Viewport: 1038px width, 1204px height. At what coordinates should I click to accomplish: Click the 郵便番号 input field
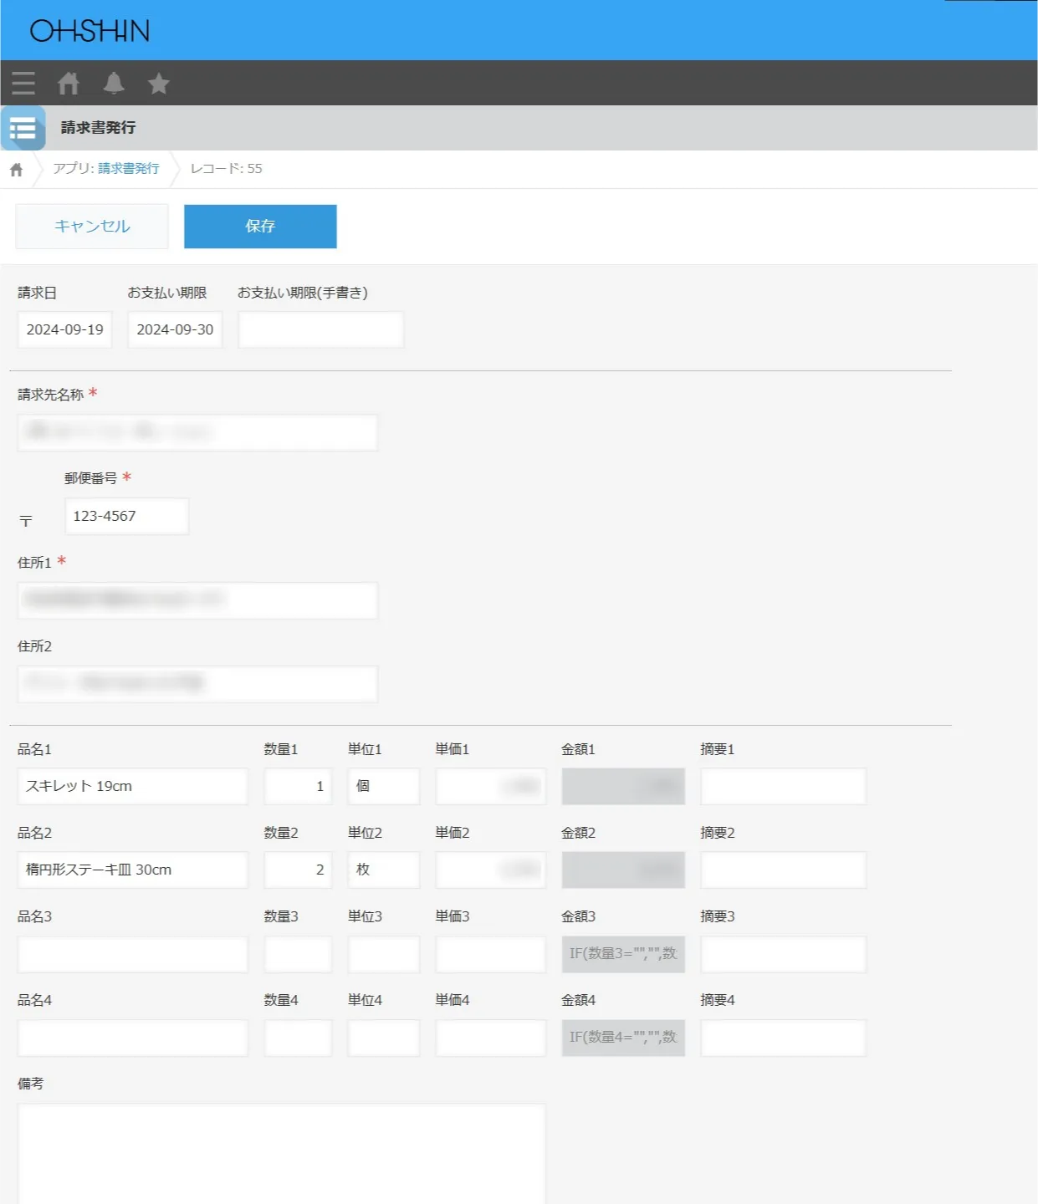(x=126, y=516)
